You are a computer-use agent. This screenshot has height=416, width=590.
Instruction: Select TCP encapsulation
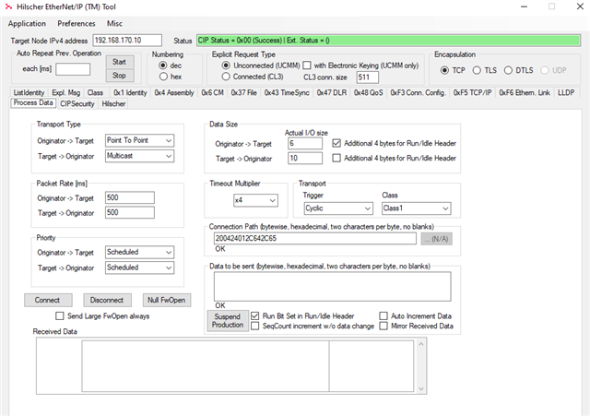tap(444, 70)
